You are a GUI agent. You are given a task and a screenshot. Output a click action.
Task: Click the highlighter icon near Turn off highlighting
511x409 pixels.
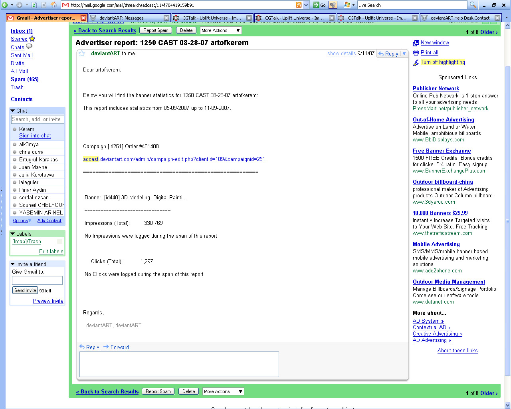click(x=416, y=62)
